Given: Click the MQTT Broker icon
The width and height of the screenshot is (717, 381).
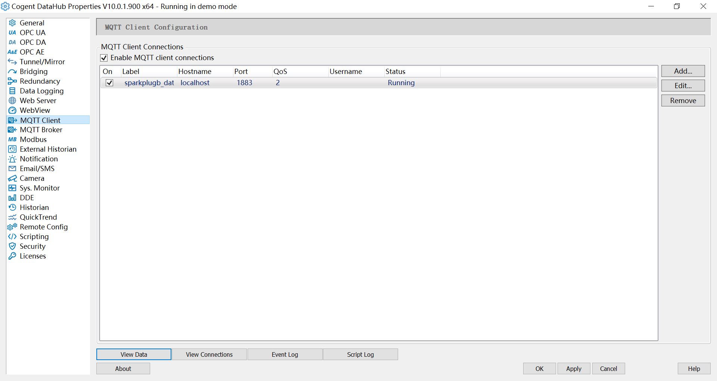Looking at the screenshot, I should tap(12, 130).
